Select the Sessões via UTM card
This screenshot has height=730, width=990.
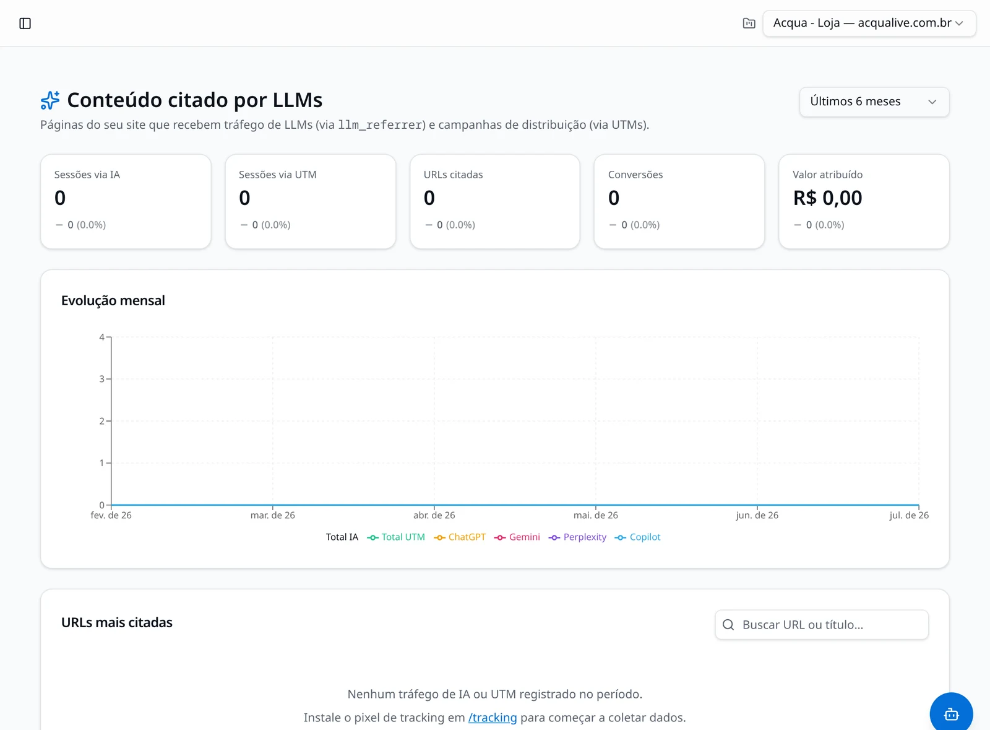(x=310, y=201)
